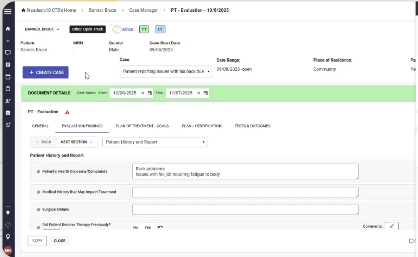Select the chat icon in the left sidebar
Screen dimensions: 418x257
tap(7, 52)
